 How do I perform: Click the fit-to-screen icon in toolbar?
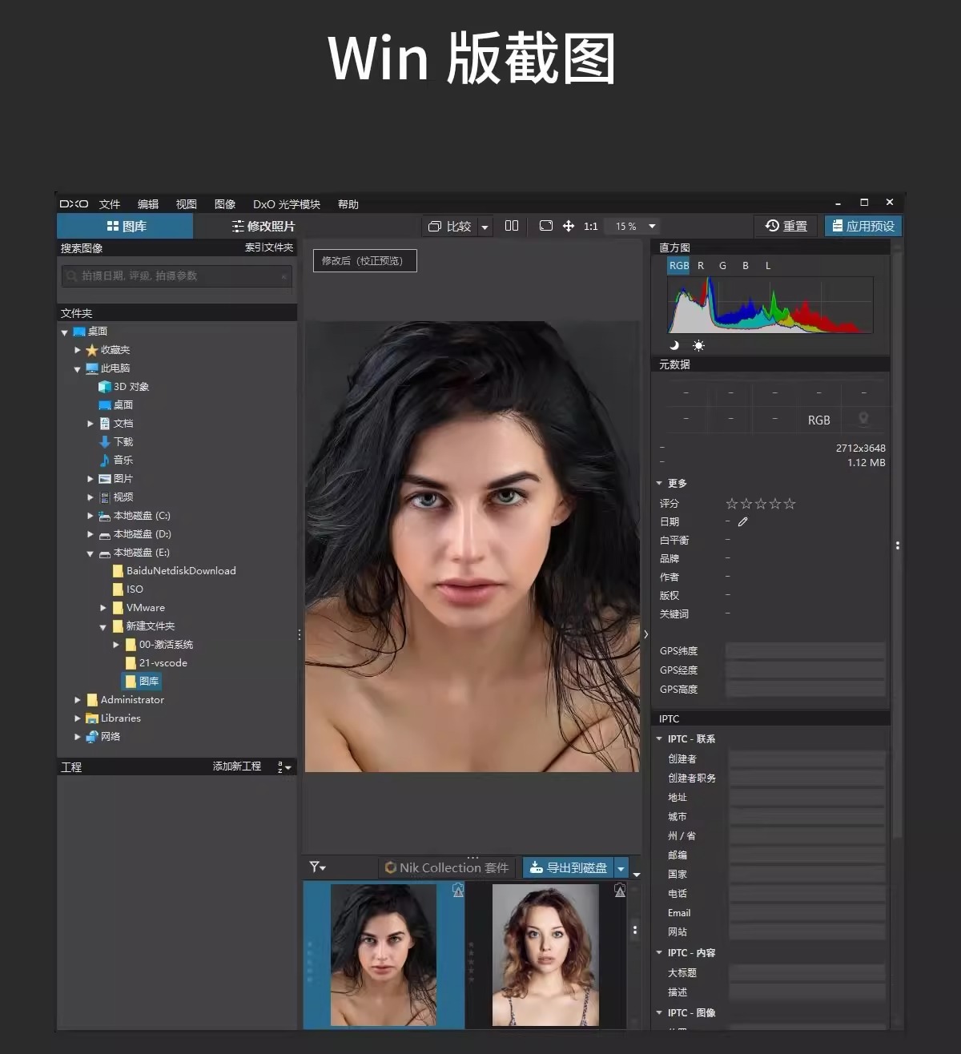pyautogui.click(x=546, y=226)
